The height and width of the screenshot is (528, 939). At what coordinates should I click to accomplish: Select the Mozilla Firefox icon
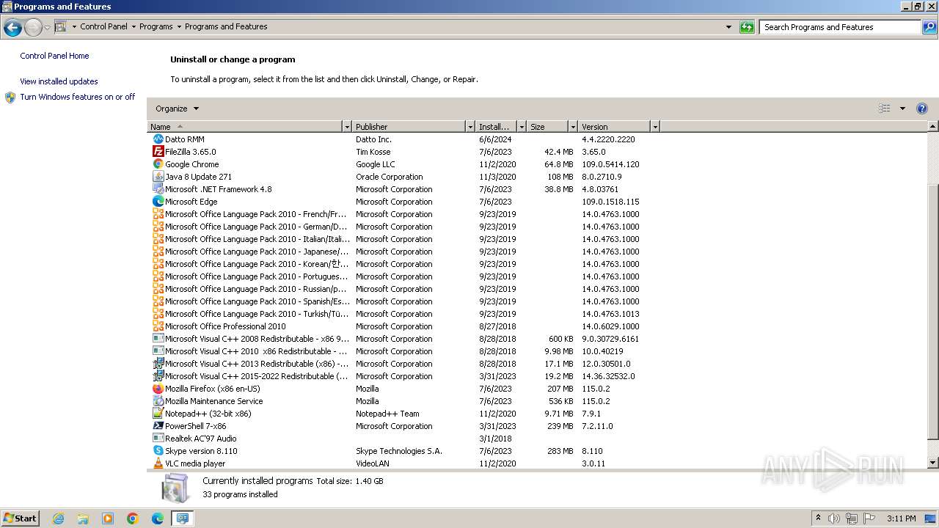tap(158, 389)
